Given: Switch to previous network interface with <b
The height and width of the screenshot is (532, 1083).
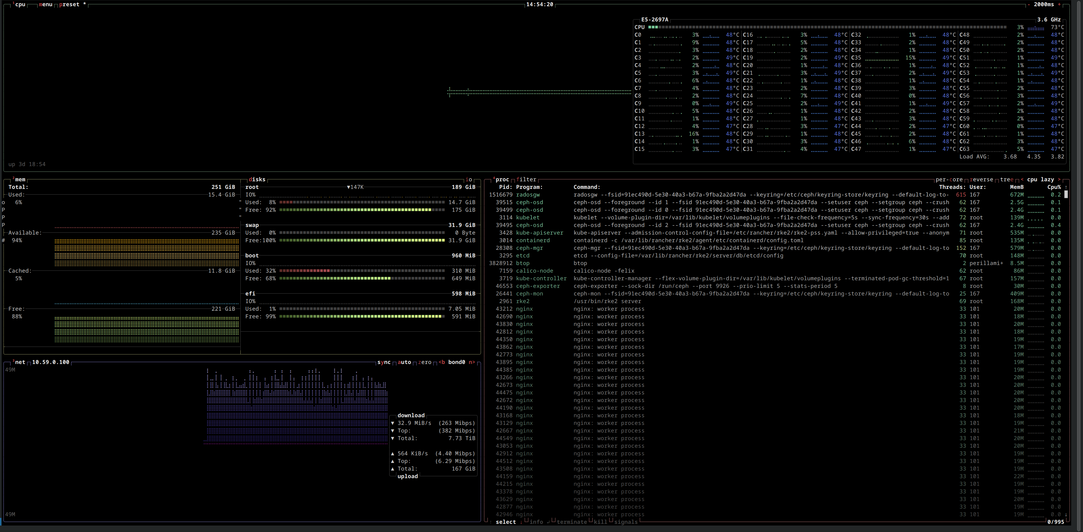Looking at the screenshot, I should [442, 362].
